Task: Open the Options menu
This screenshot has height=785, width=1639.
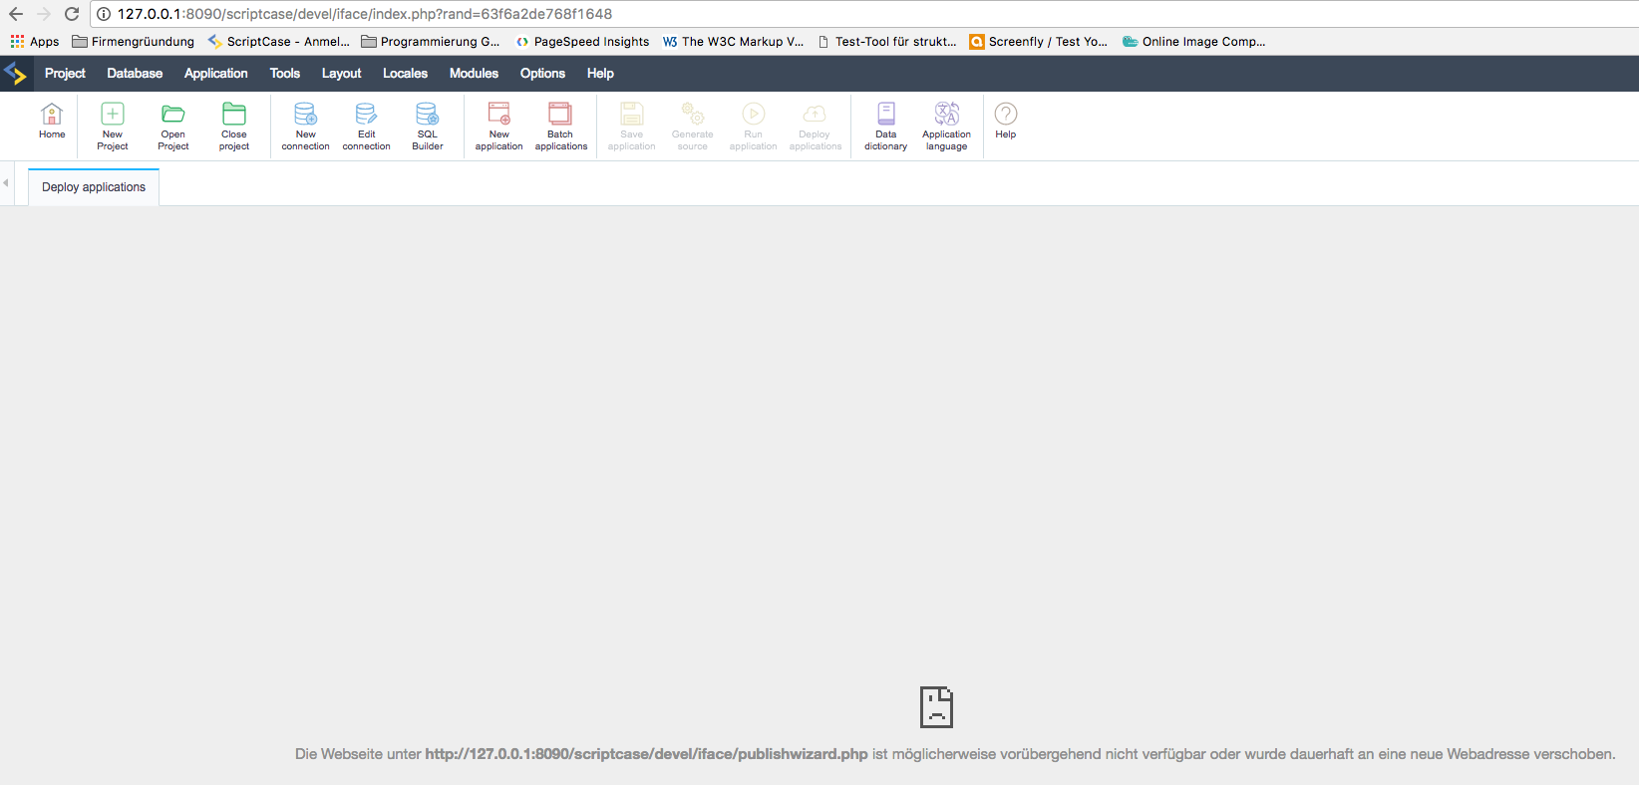Action: pos(542,73)
